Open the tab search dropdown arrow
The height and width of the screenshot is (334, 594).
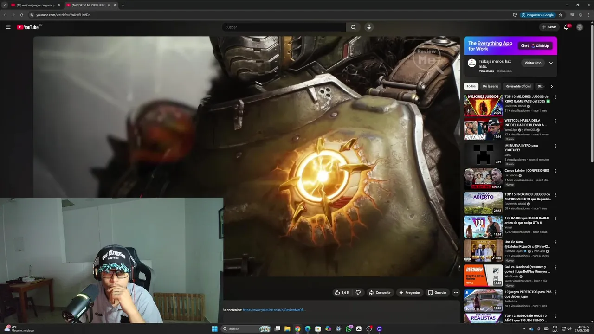(x=5, y=5)
